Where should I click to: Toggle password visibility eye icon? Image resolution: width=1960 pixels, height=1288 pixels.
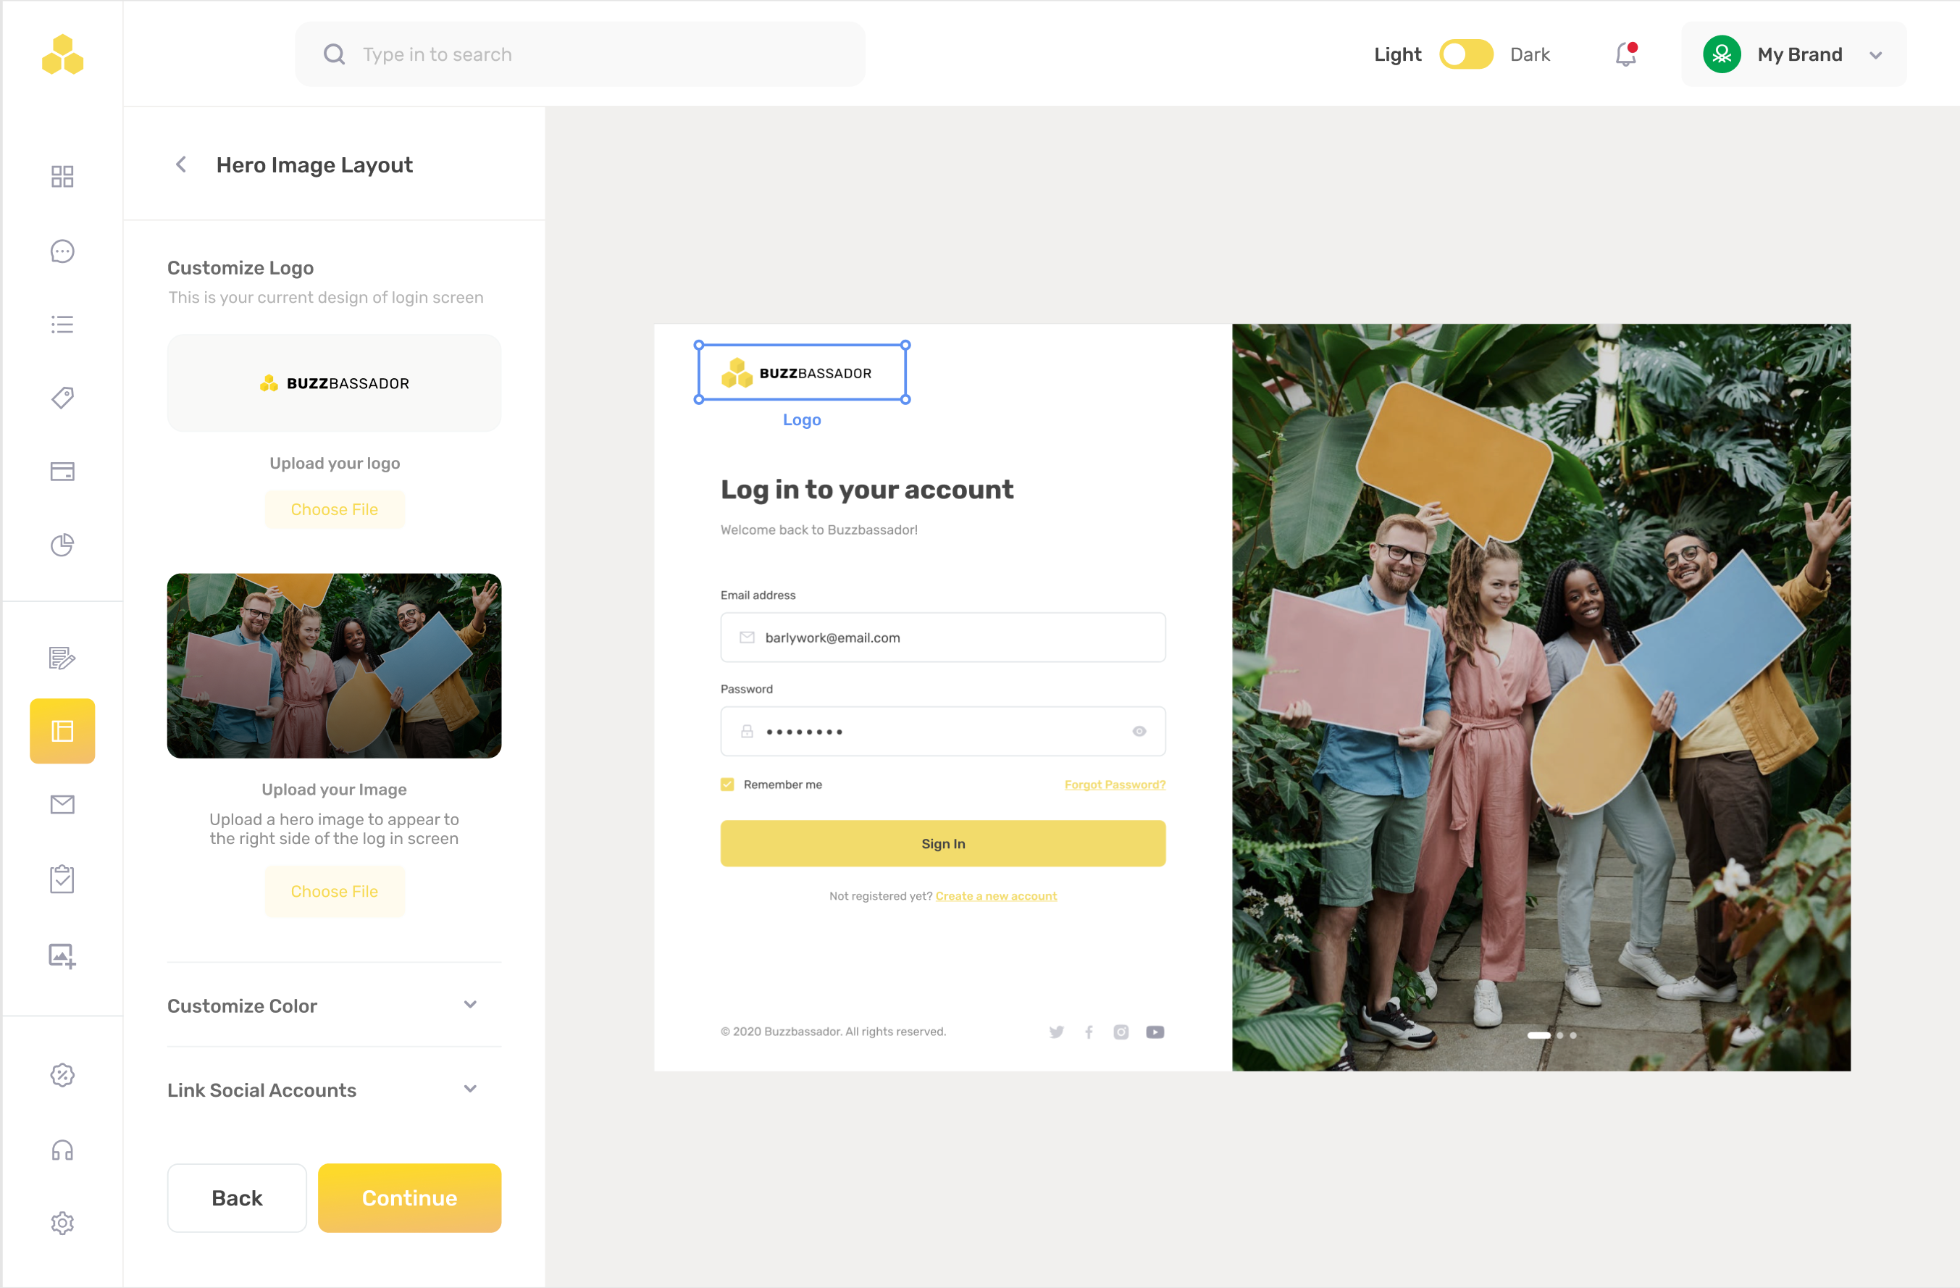1139,732
